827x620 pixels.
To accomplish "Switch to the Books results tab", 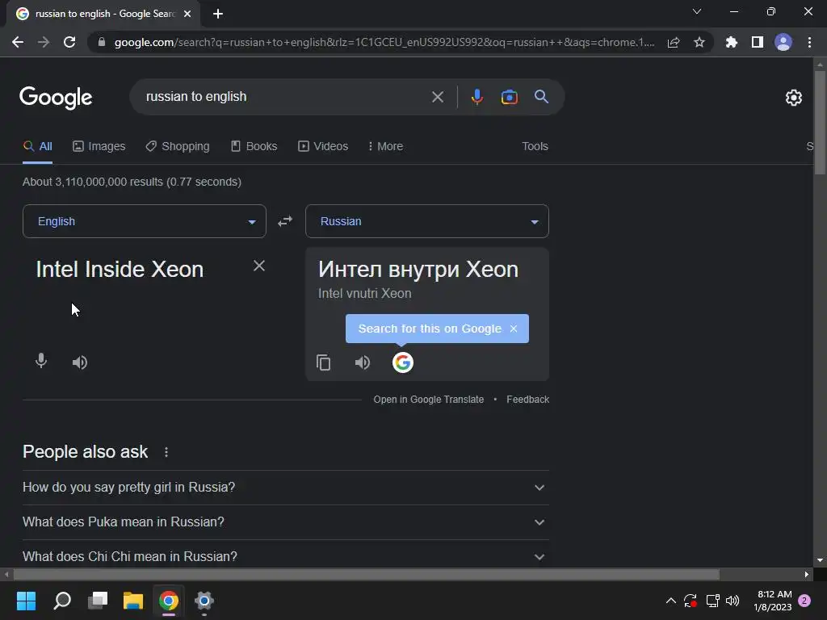I will click(x=254, y=146).
